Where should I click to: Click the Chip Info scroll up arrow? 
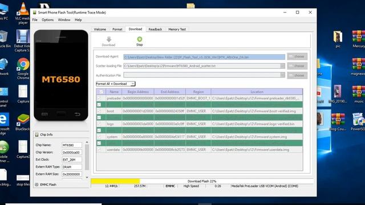[x=87, y=142]
